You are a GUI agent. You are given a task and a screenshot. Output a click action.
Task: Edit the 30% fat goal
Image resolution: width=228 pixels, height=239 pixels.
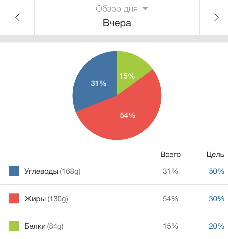tap(216, 199)
